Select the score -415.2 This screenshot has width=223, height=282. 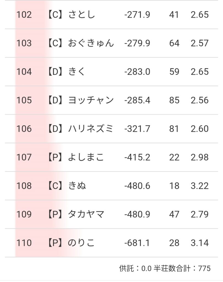pos(137,157)
